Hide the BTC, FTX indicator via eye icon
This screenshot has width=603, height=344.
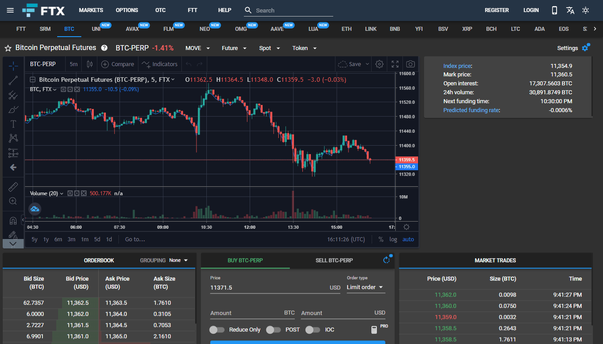pyautogui.click(x=63, y=89)
